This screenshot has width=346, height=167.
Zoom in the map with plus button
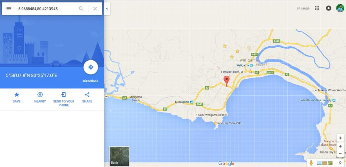[340, 146]
